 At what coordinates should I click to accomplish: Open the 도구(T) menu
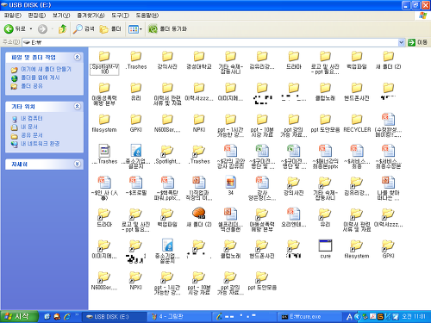point(120,16)
